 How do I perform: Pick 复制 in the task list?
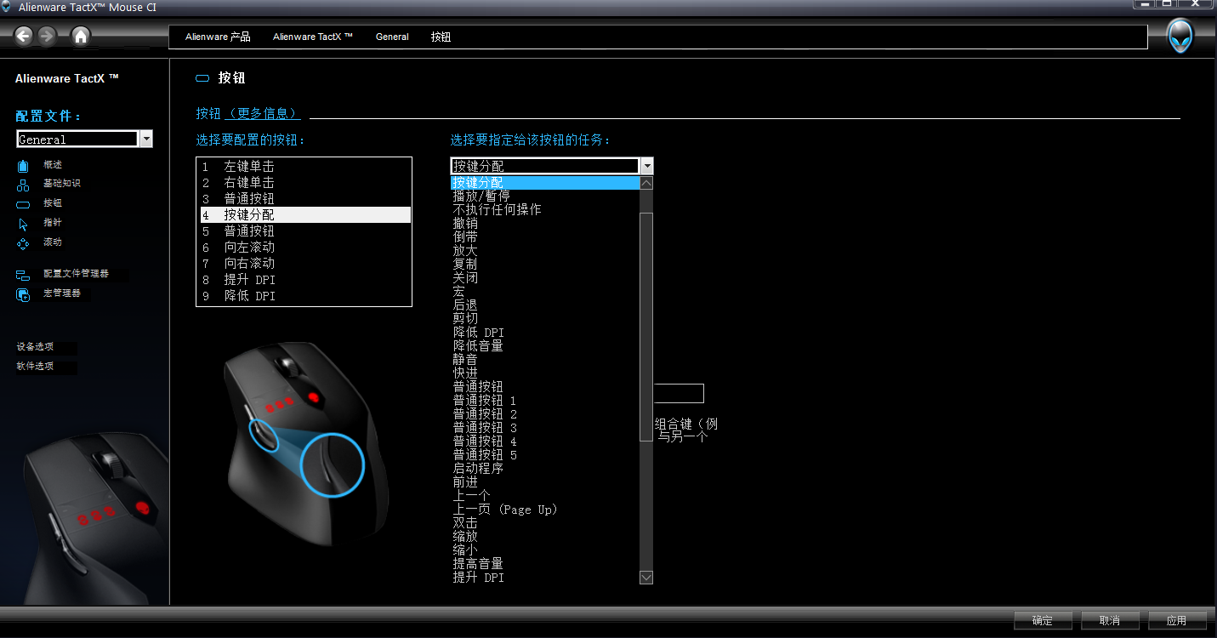tap(545, 265)
